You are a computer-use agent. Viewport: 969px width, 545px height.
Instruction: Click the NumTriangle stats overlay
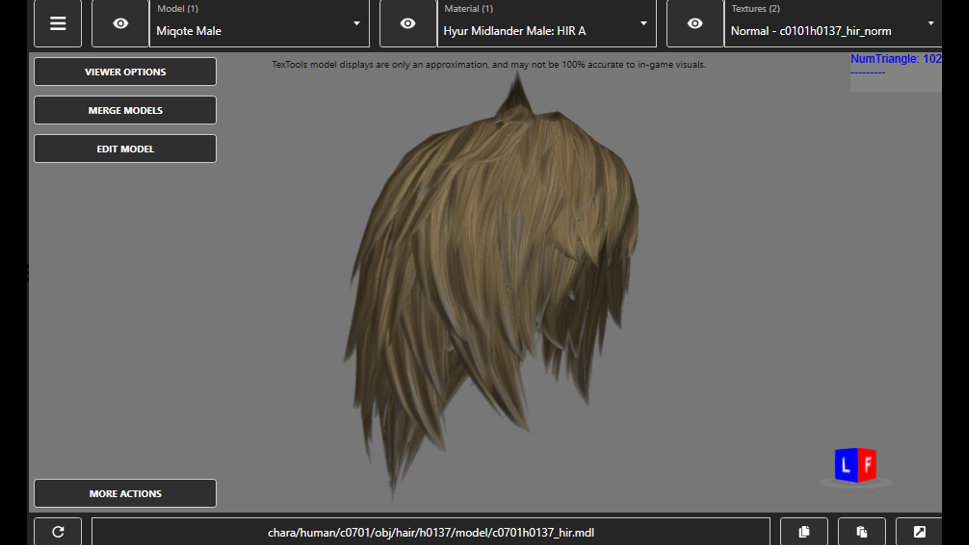(x=895, y=59)
